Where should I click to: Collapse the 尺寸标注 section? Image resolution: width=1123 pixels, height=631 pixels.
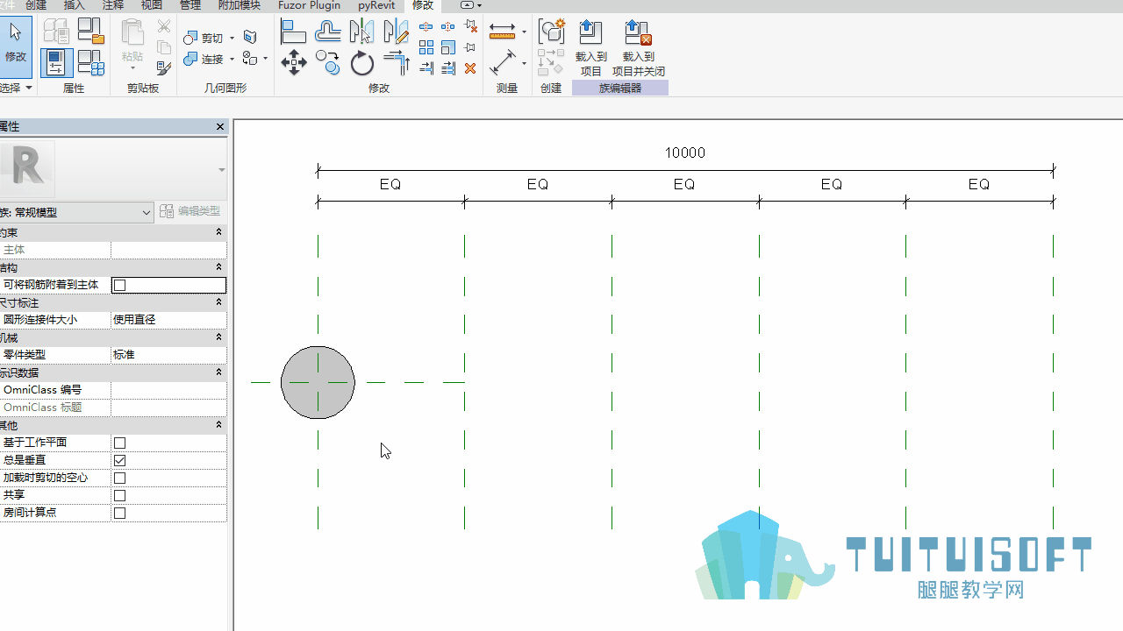point(218,302)
